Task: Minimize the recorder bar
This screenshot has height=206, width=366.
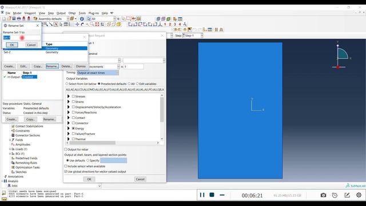Action: coord(222,195)
